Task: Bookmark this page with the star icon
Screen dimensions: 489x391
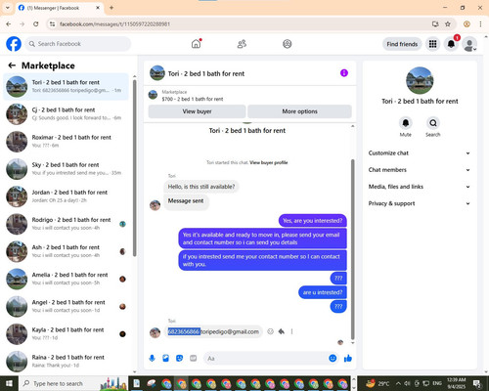Action: [448, 23]
